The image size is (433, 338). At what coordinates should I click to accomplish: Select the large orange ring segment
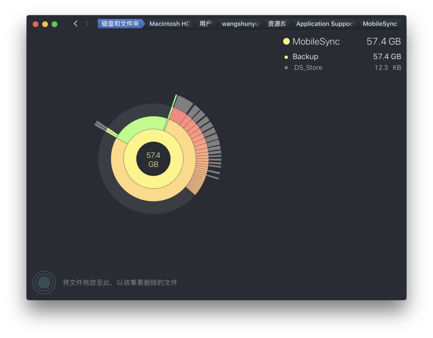click(x=153, y=195)
